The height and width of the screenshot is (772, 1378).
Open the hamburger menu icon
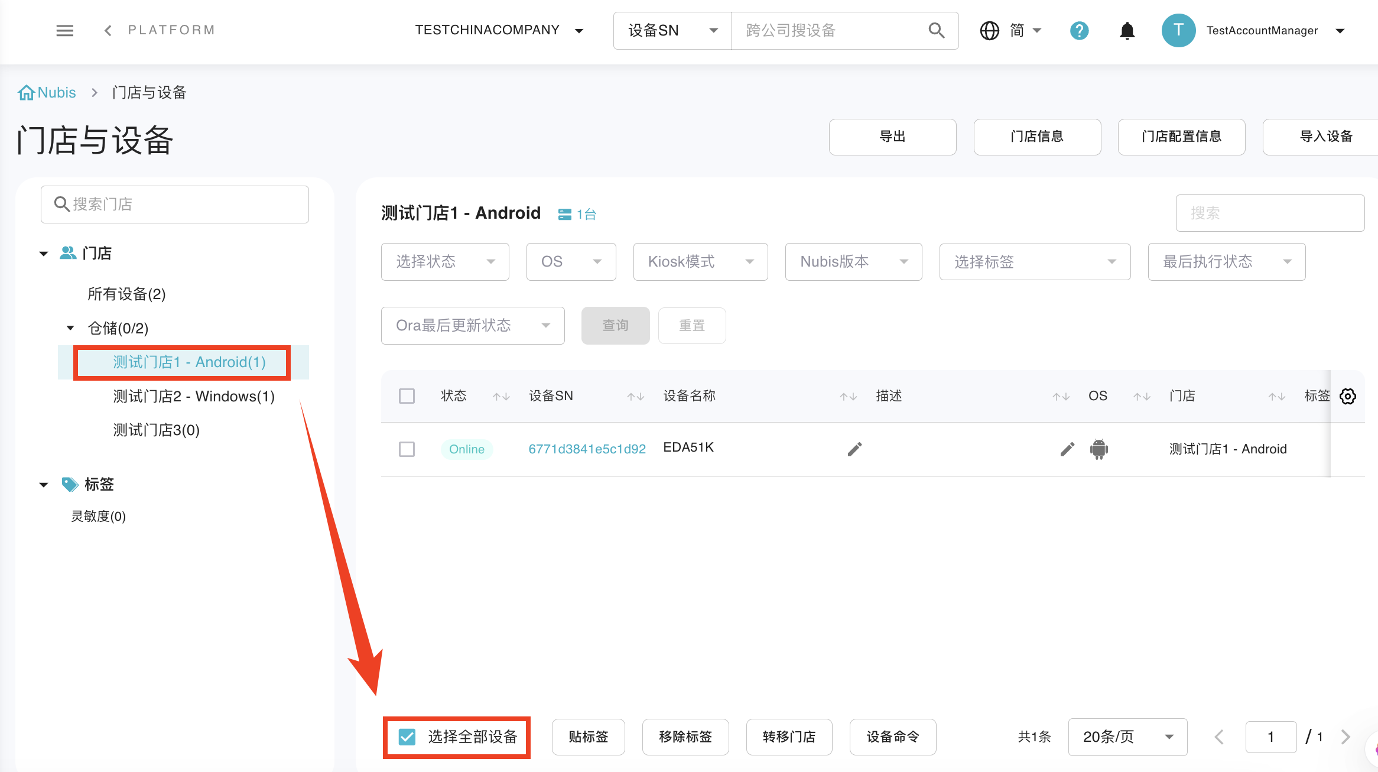tap(64, 30)
